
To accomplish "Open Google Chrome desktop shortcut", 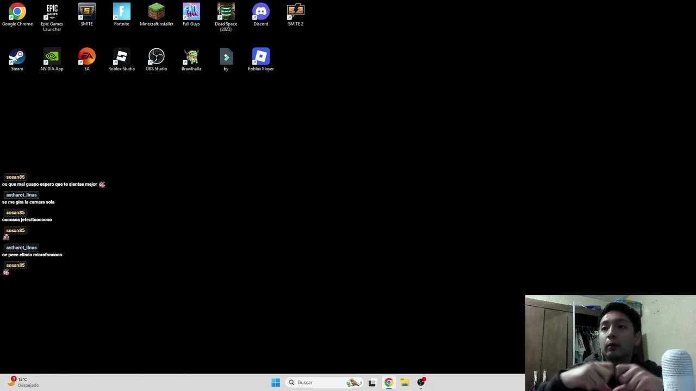I will click(x=17, y=15).
